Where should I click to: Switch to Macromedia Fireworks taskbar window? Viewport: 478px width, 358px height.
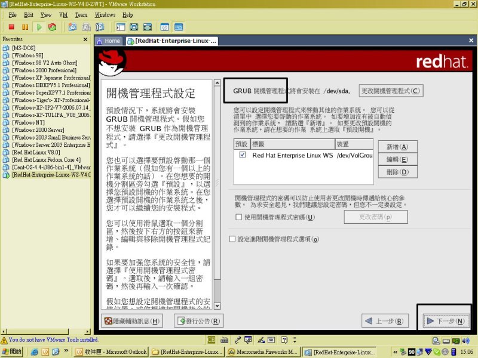click(x=263, y=352)
